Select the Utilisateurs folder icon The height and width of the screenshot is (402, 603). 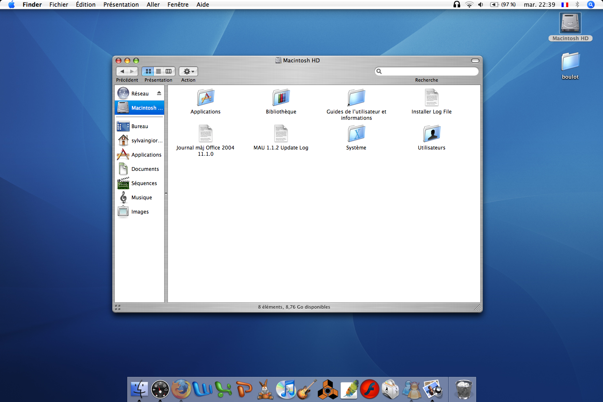click(x=432, y=134)
